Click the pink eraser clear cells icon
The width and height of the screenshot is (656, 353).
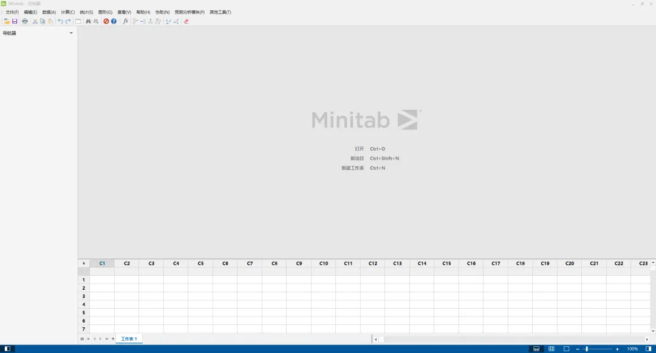point(186,21)
